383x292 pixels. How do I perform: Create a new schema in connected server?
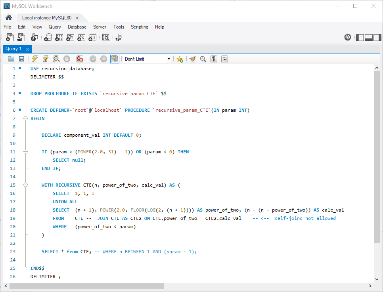coord(48,37)
